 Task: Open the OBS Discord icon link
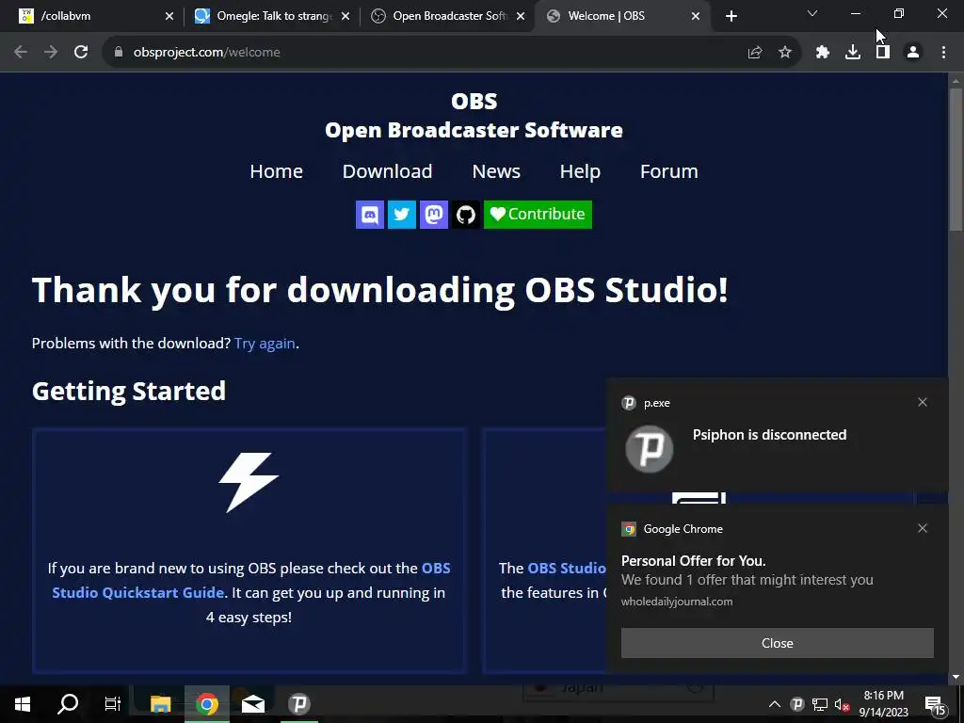coord(369,215)
